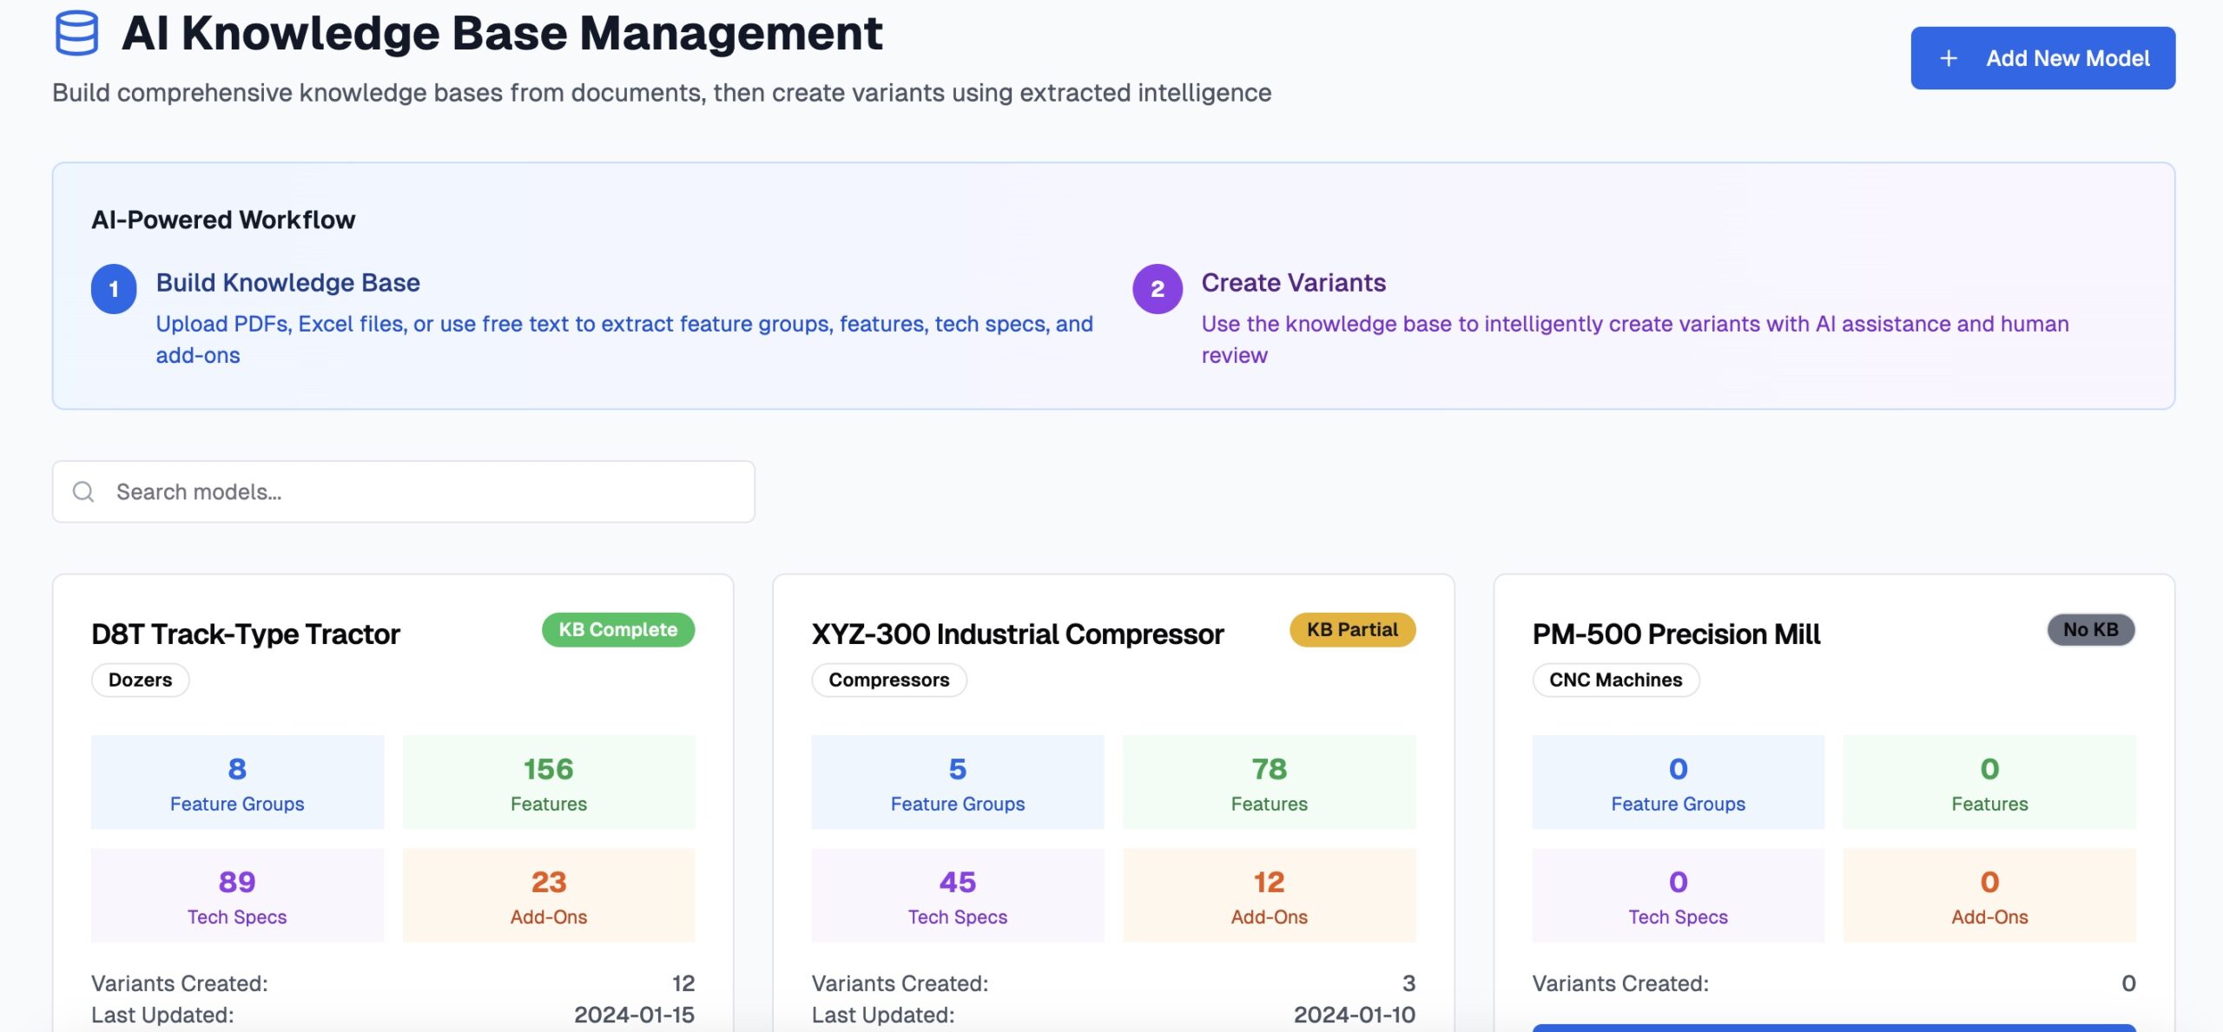2223x1032 pixels.
Task: Select the Compressors category tag
Action: coord(889,680)
